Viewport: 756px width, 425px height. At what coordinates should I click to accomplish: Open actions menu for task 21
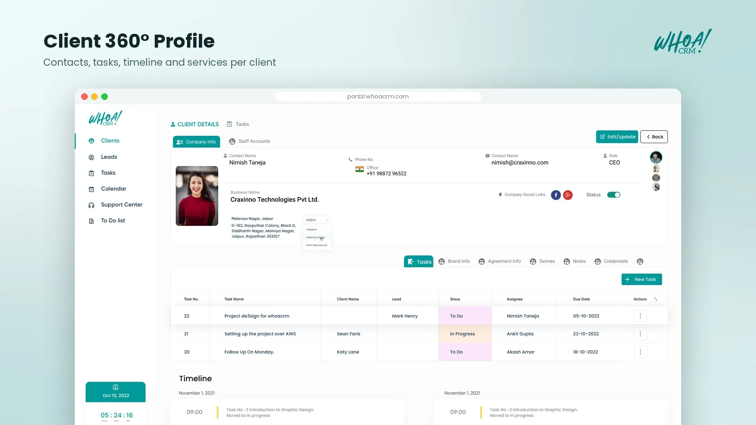click(x=640, y=334)
